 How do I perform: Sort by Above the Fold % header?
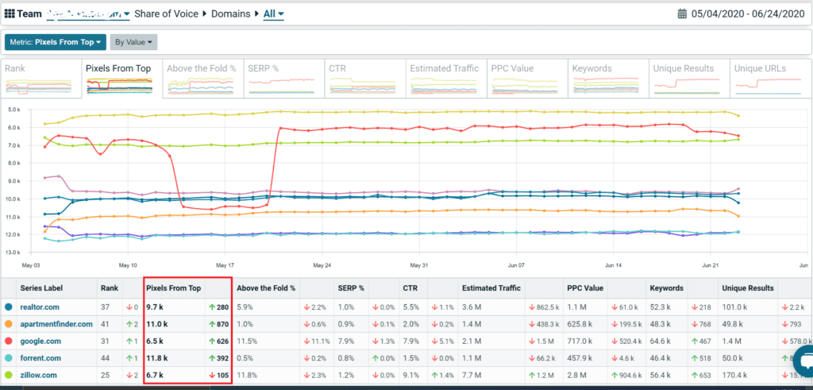tap(266, 288)
